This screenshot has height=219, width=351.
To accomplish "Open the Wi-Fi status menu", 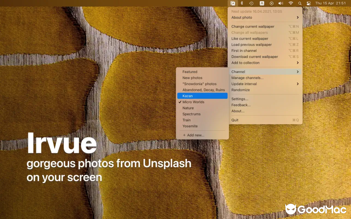I will tap(290, 3).
